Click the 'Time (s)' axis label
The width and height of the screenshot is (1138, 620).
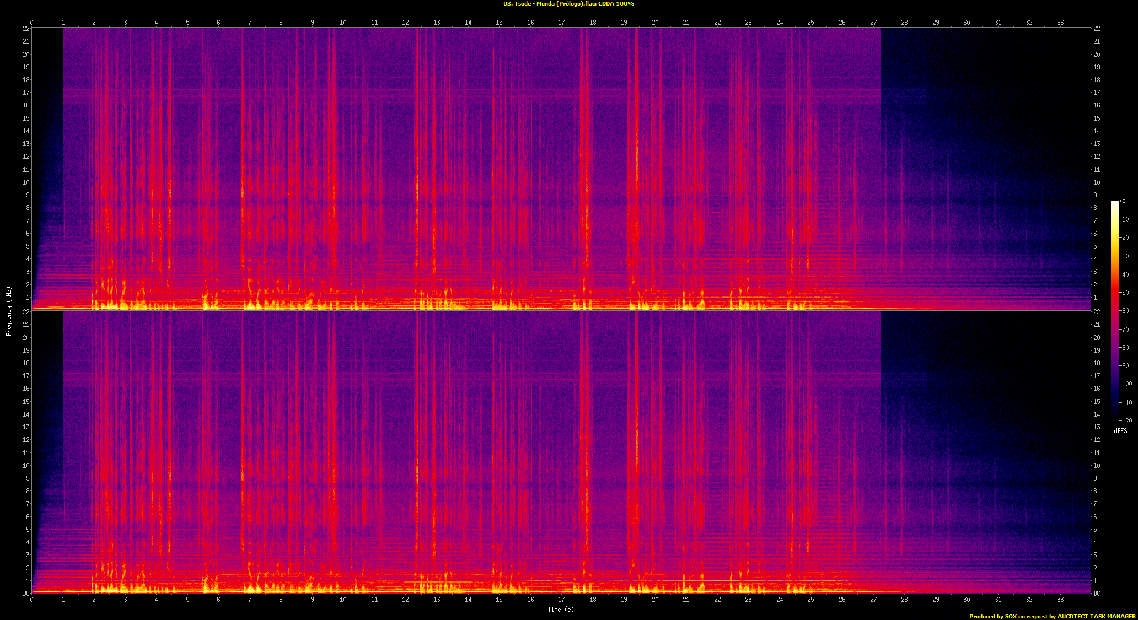(560, 609)
